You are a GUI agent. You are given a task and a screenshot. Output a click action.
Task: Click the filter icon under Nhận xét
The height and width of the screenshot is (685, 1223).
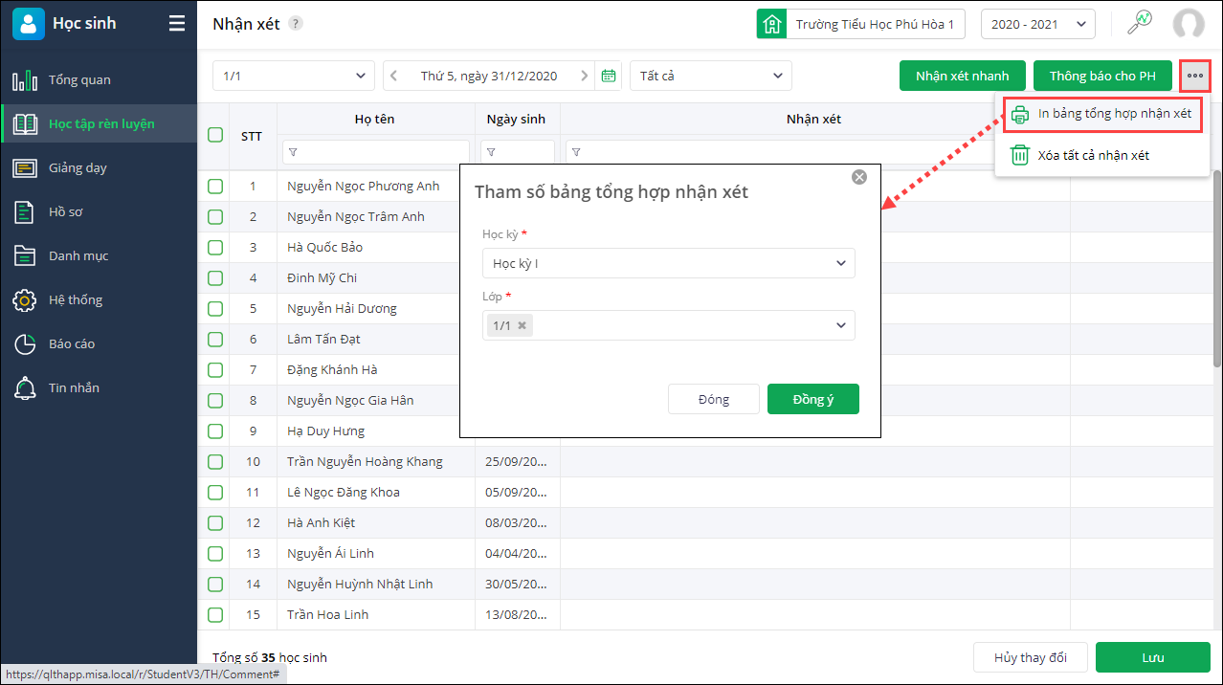click(576, 152)
